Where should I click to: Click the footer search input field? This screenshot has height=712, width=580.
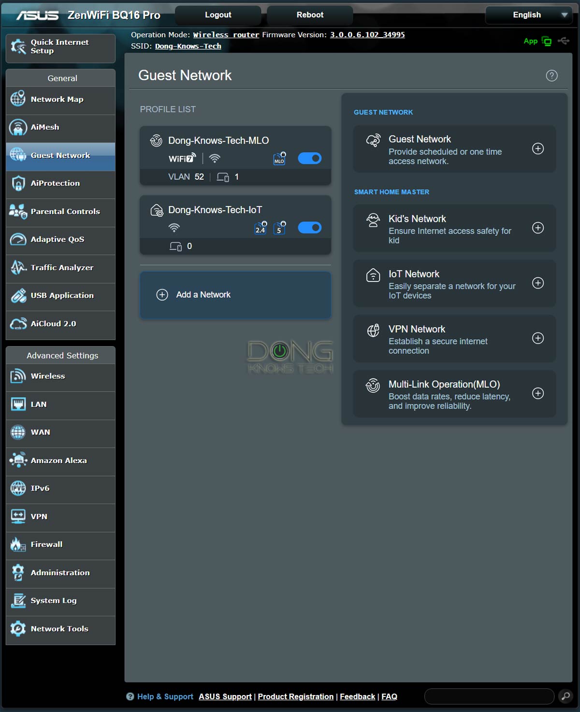click(489, 697)
